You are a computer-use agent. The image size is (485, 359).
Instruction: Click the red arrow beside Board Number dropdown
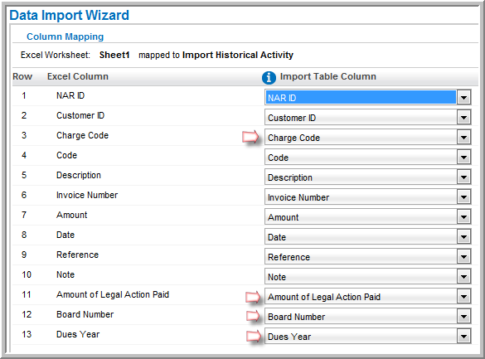coord(253,316)
